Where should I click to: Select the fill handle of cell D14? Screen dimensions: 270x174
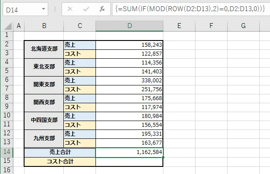coord(163,158)
